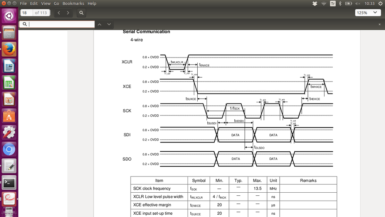The image size is (385, 217).
Task: Click the XCE signal label
Action: [x=127, y=86]
